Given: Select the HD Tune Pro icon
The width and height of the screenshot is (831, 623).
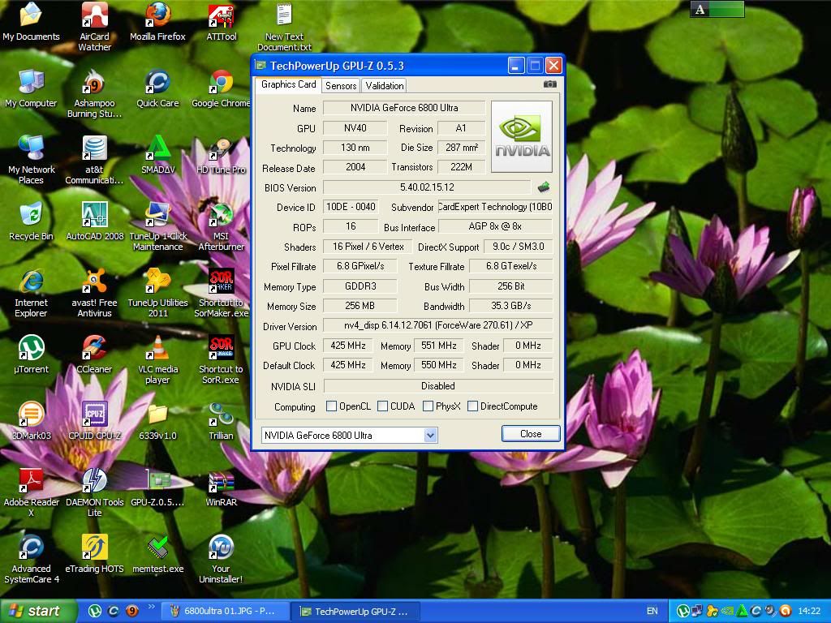Looking at the screenshot, I should (221, 155).
